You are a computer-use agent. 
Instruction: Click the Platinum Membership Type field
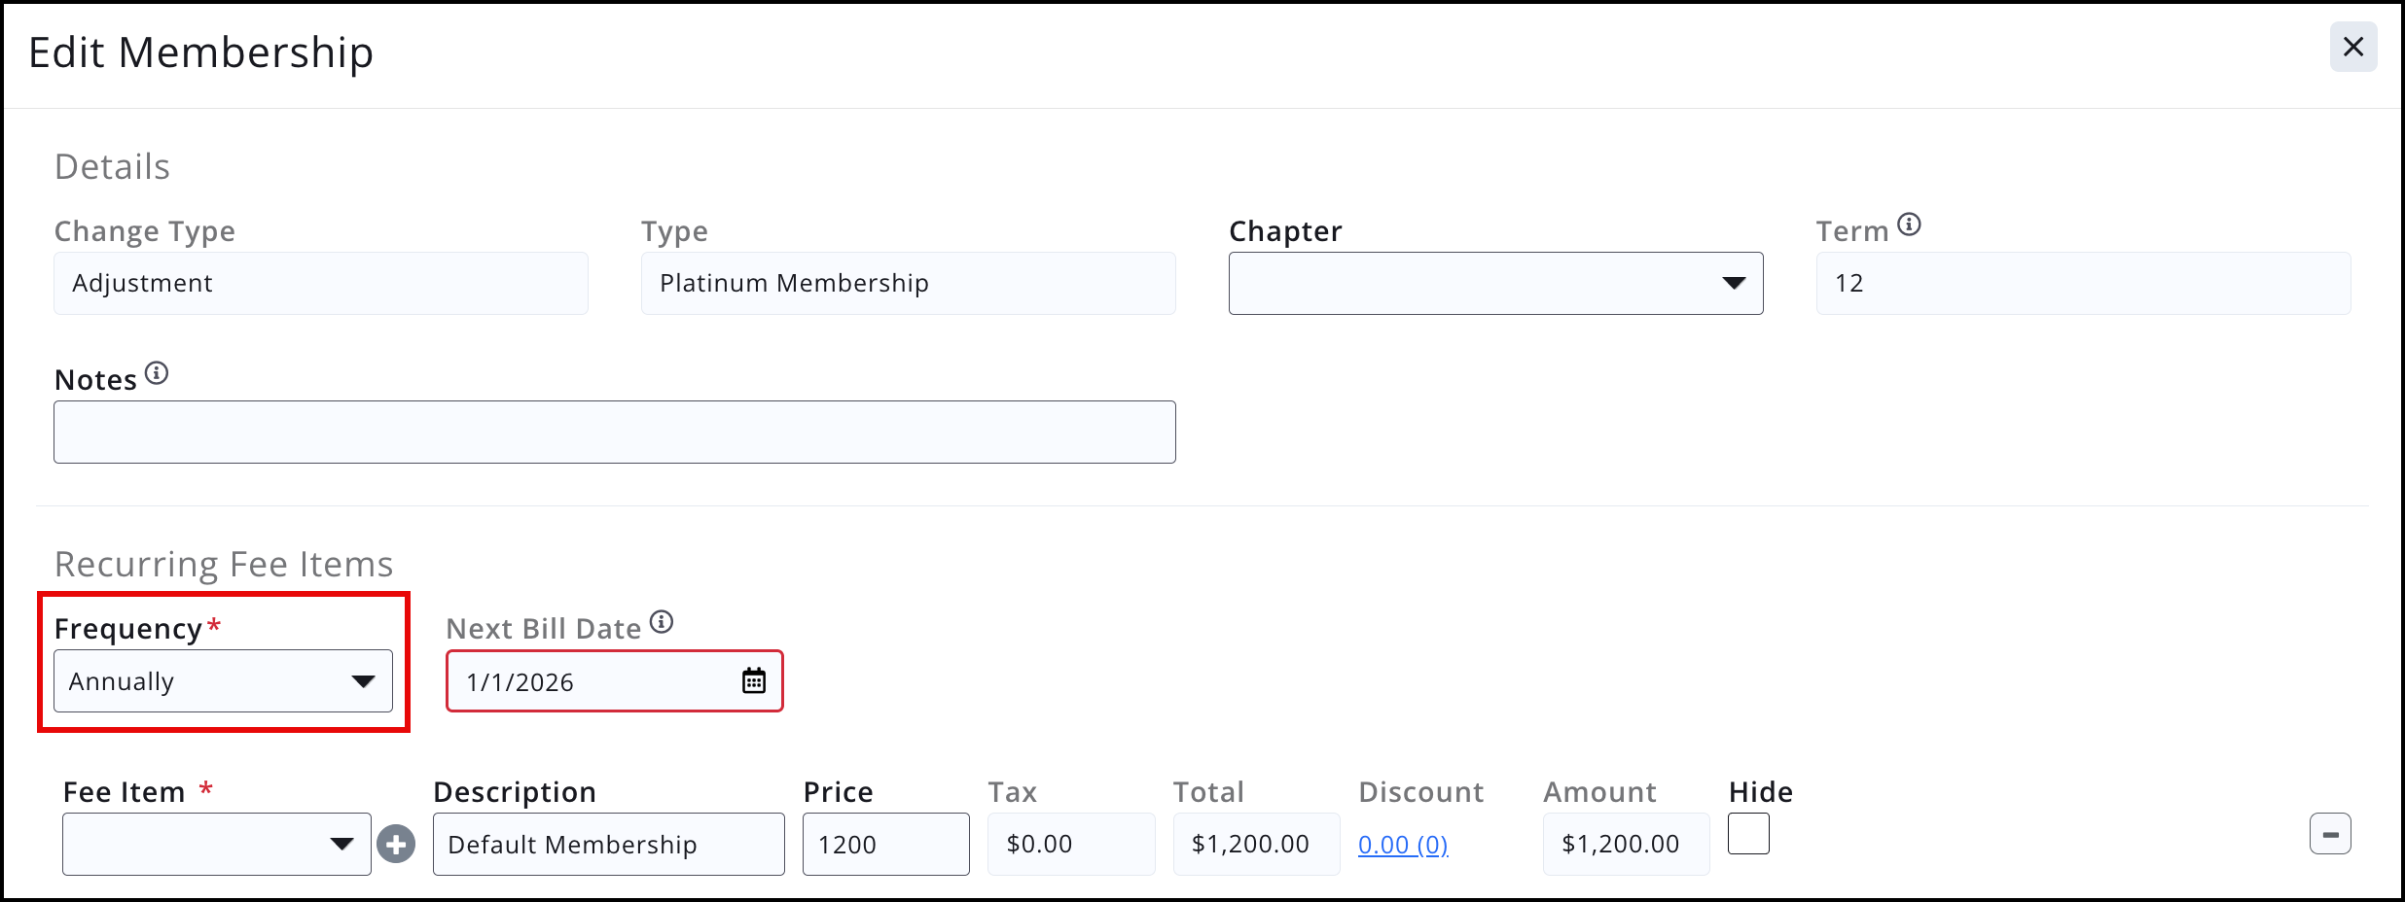(908, 283)
